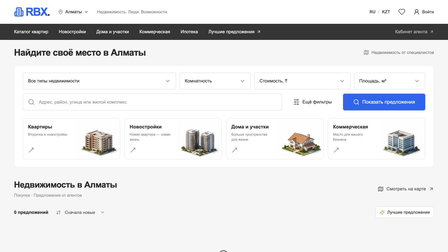Click the Смотреть на карте link
The width and height of the screenshot is (448, 252).
pos(406,189)
